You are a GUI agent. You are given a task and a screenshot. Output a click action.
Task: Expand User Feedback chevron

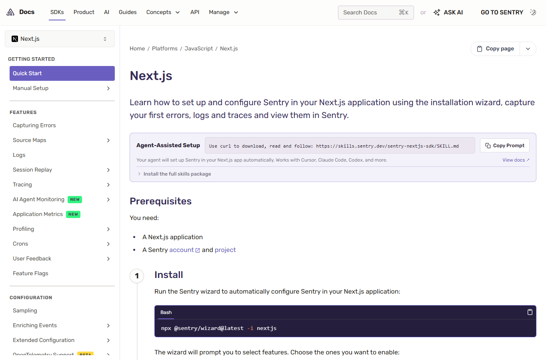(x=108, y=259)
